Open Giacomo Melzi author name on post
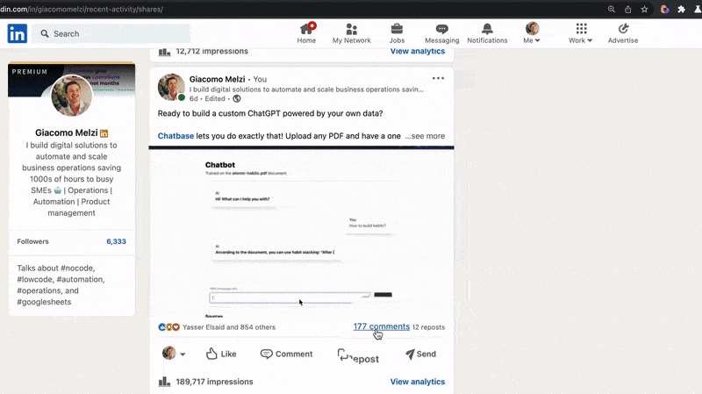 pyautogui.click(x=217, y=79)
